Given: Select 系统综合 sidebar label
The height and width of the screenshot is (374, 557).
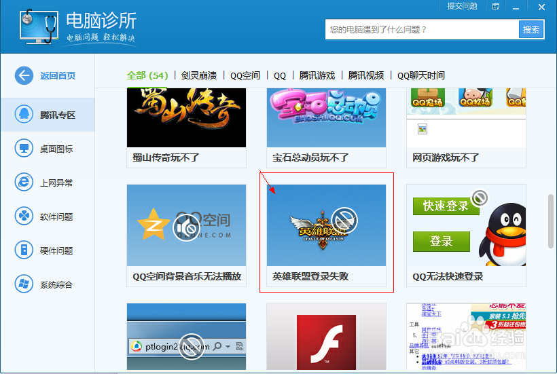Looking at the screenshot, I should (56, 284).
